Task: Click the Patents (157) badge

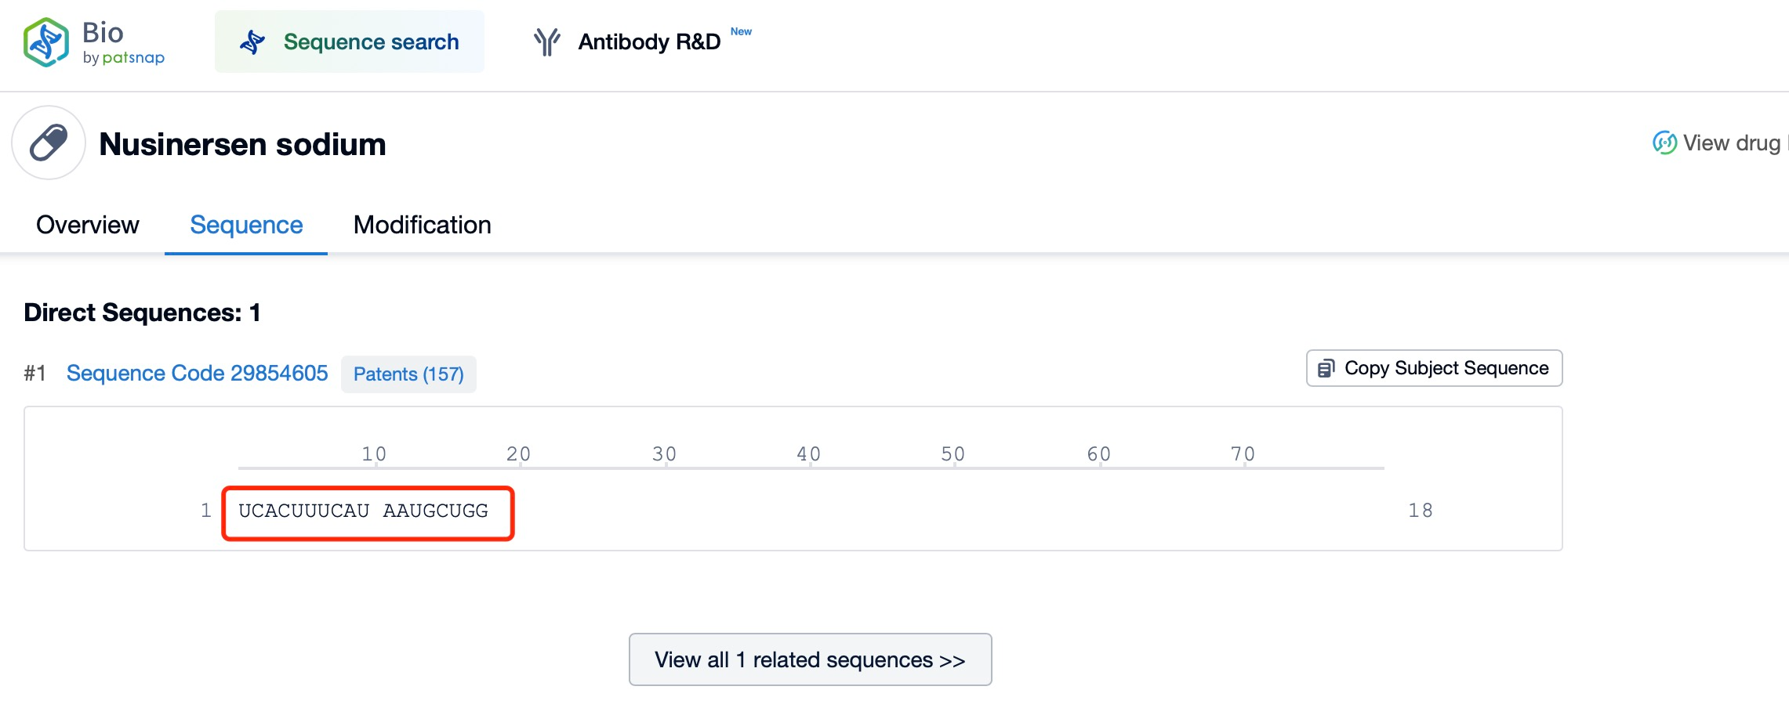Action: coord(408,374)
